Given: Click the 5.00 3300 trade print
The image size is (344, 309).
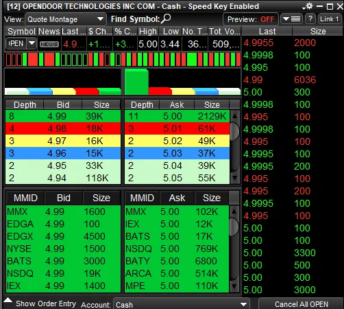Looking at the screenshot, I should [293, 253].
